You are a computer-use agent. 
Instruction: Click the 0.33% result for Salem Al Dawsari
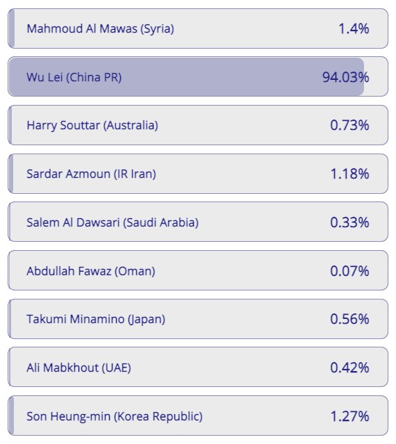point(349,222)
